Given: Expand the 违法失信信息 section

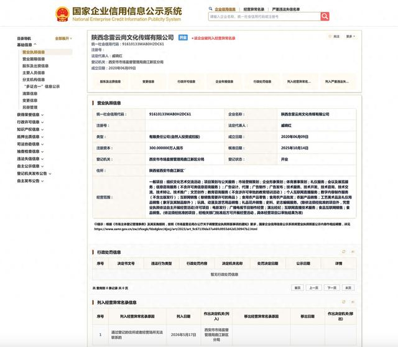Looking at the screenshot, I should pyautogui.click(x=30, y=159).
